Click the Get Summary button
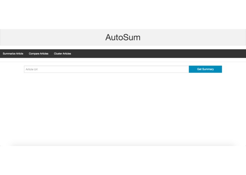 (205, 69)
